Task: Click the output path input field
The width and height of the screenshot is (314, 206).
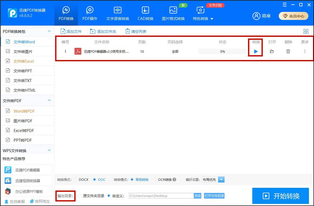Action: click(161, 196)
